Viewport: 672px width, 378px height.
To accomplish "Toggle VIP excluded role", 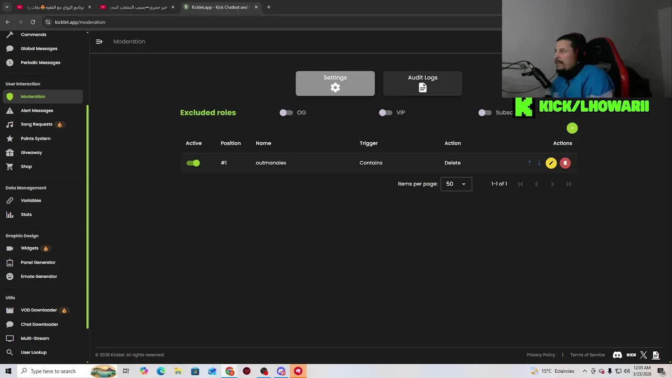I will 385,112.
